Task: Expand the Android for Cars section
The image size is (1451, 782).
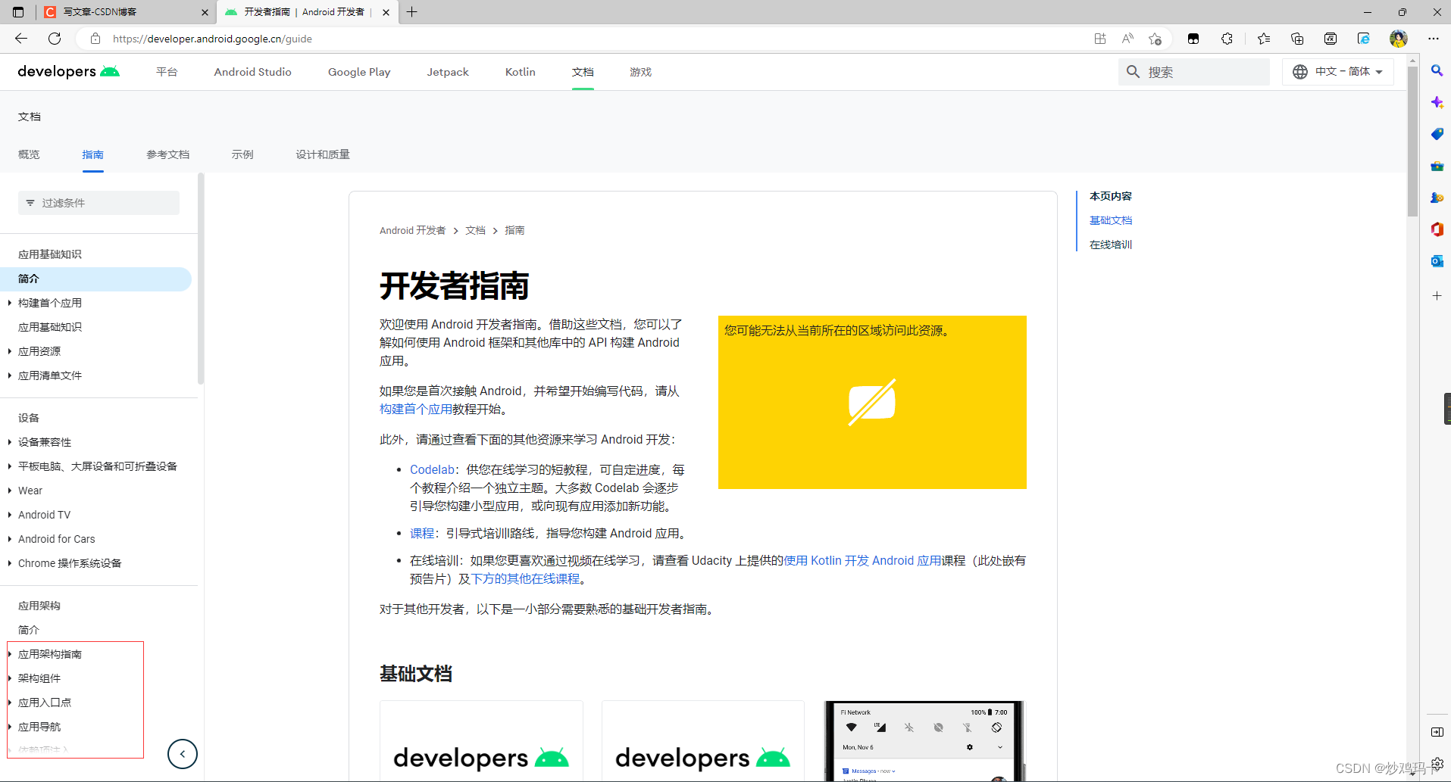Action: 9,539
